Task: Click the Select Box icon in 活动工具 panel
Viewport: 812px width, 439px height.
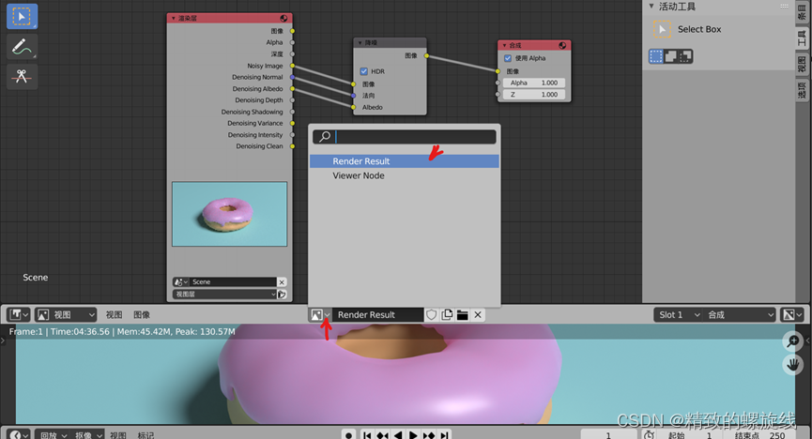Action: (x=661, y=29)
